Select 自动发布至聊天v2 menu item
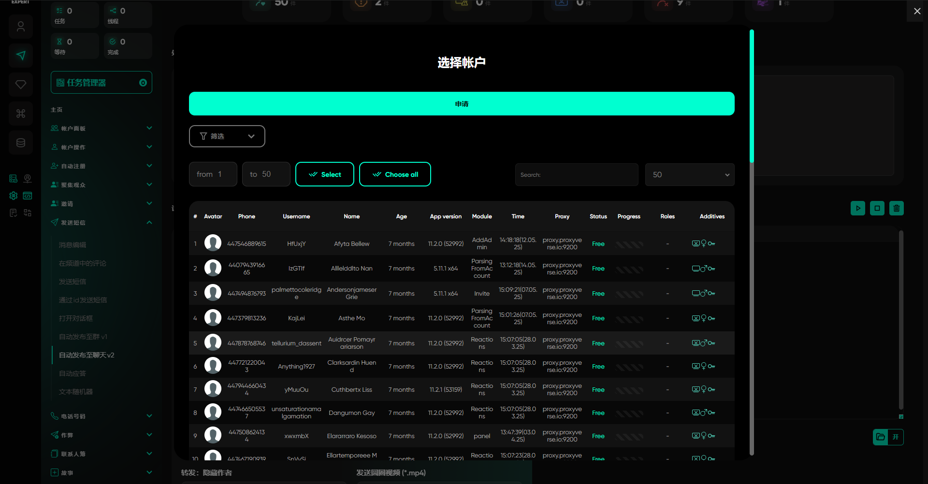Viewport: 928px width, 484px height. (x=87, y=355)
